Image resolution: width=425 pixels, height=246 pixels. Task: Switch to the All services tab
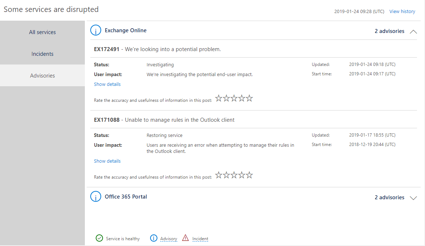(42, 32)
